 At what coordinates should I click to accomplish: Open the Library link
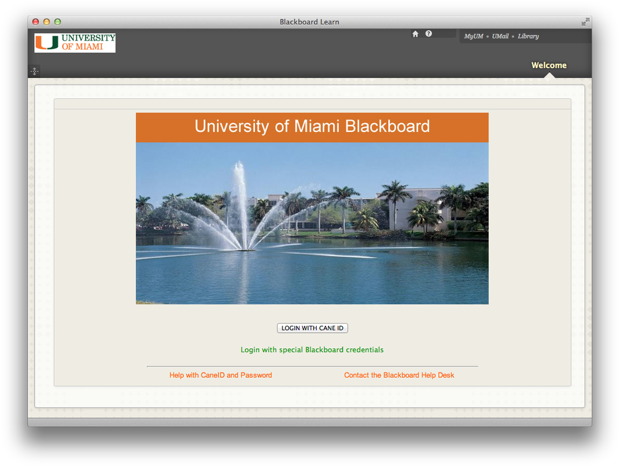(528, 36)
